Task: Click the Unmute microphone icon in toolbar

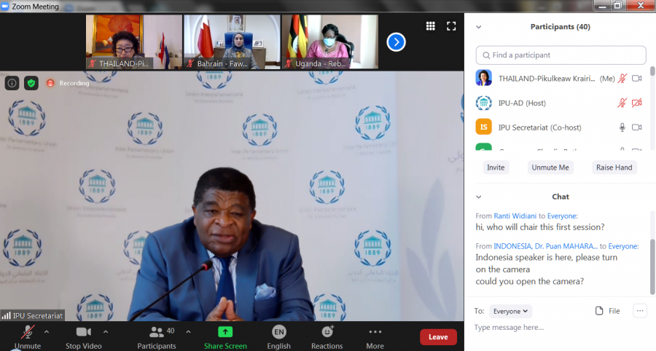Action: [28, 332]
